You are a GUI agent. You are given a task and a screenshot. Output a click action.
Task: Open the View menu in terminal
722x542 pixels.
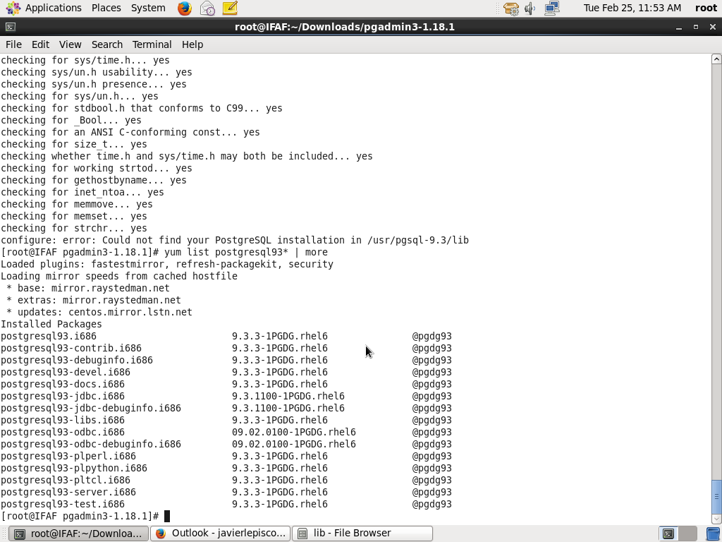click(x=70, y=44)
